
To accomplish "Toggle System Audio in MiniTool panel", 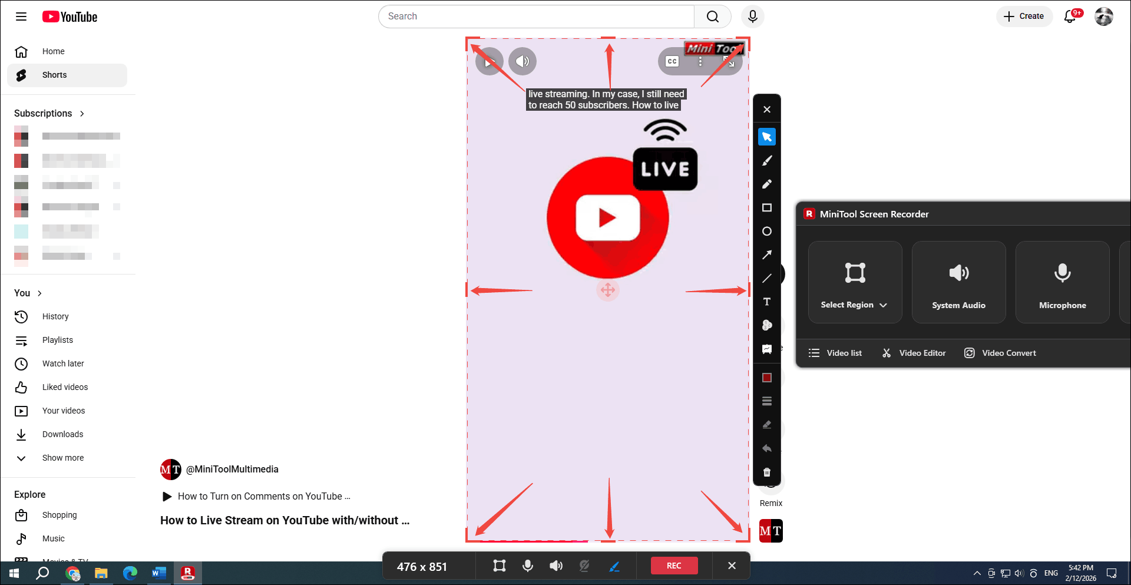I will (x=958, y=282).
